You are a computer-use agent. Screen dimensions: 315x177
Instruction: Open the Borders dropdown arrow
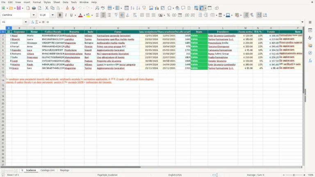tap(217, 15)
